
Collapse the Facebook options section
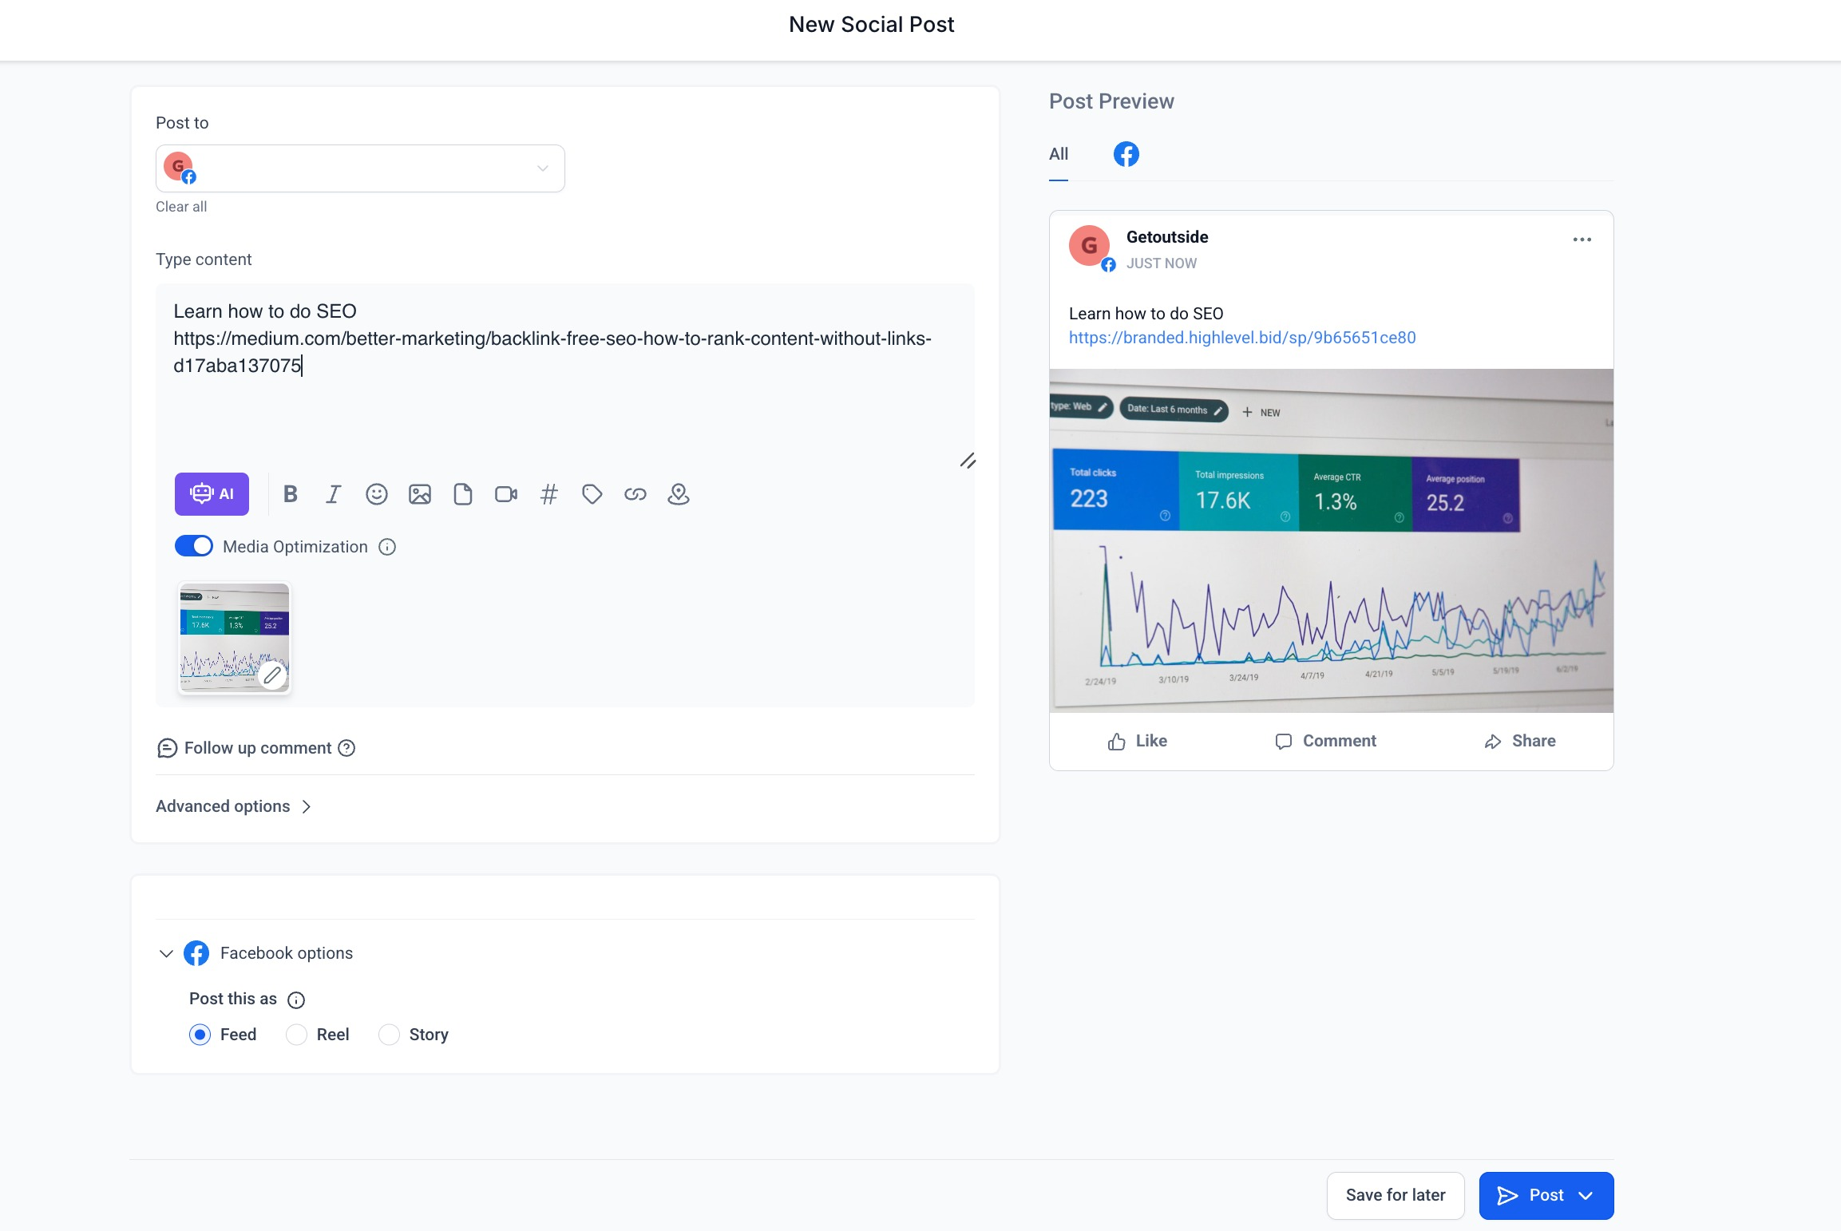[x=166, y=953]
